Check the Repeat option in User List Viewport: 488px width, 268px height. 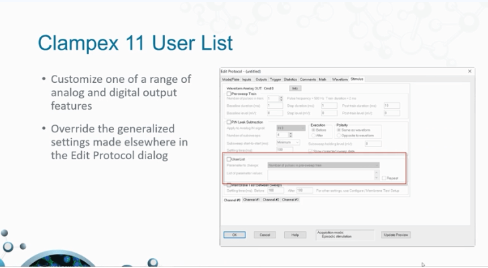pyautogui.click(x=384, y=178)
